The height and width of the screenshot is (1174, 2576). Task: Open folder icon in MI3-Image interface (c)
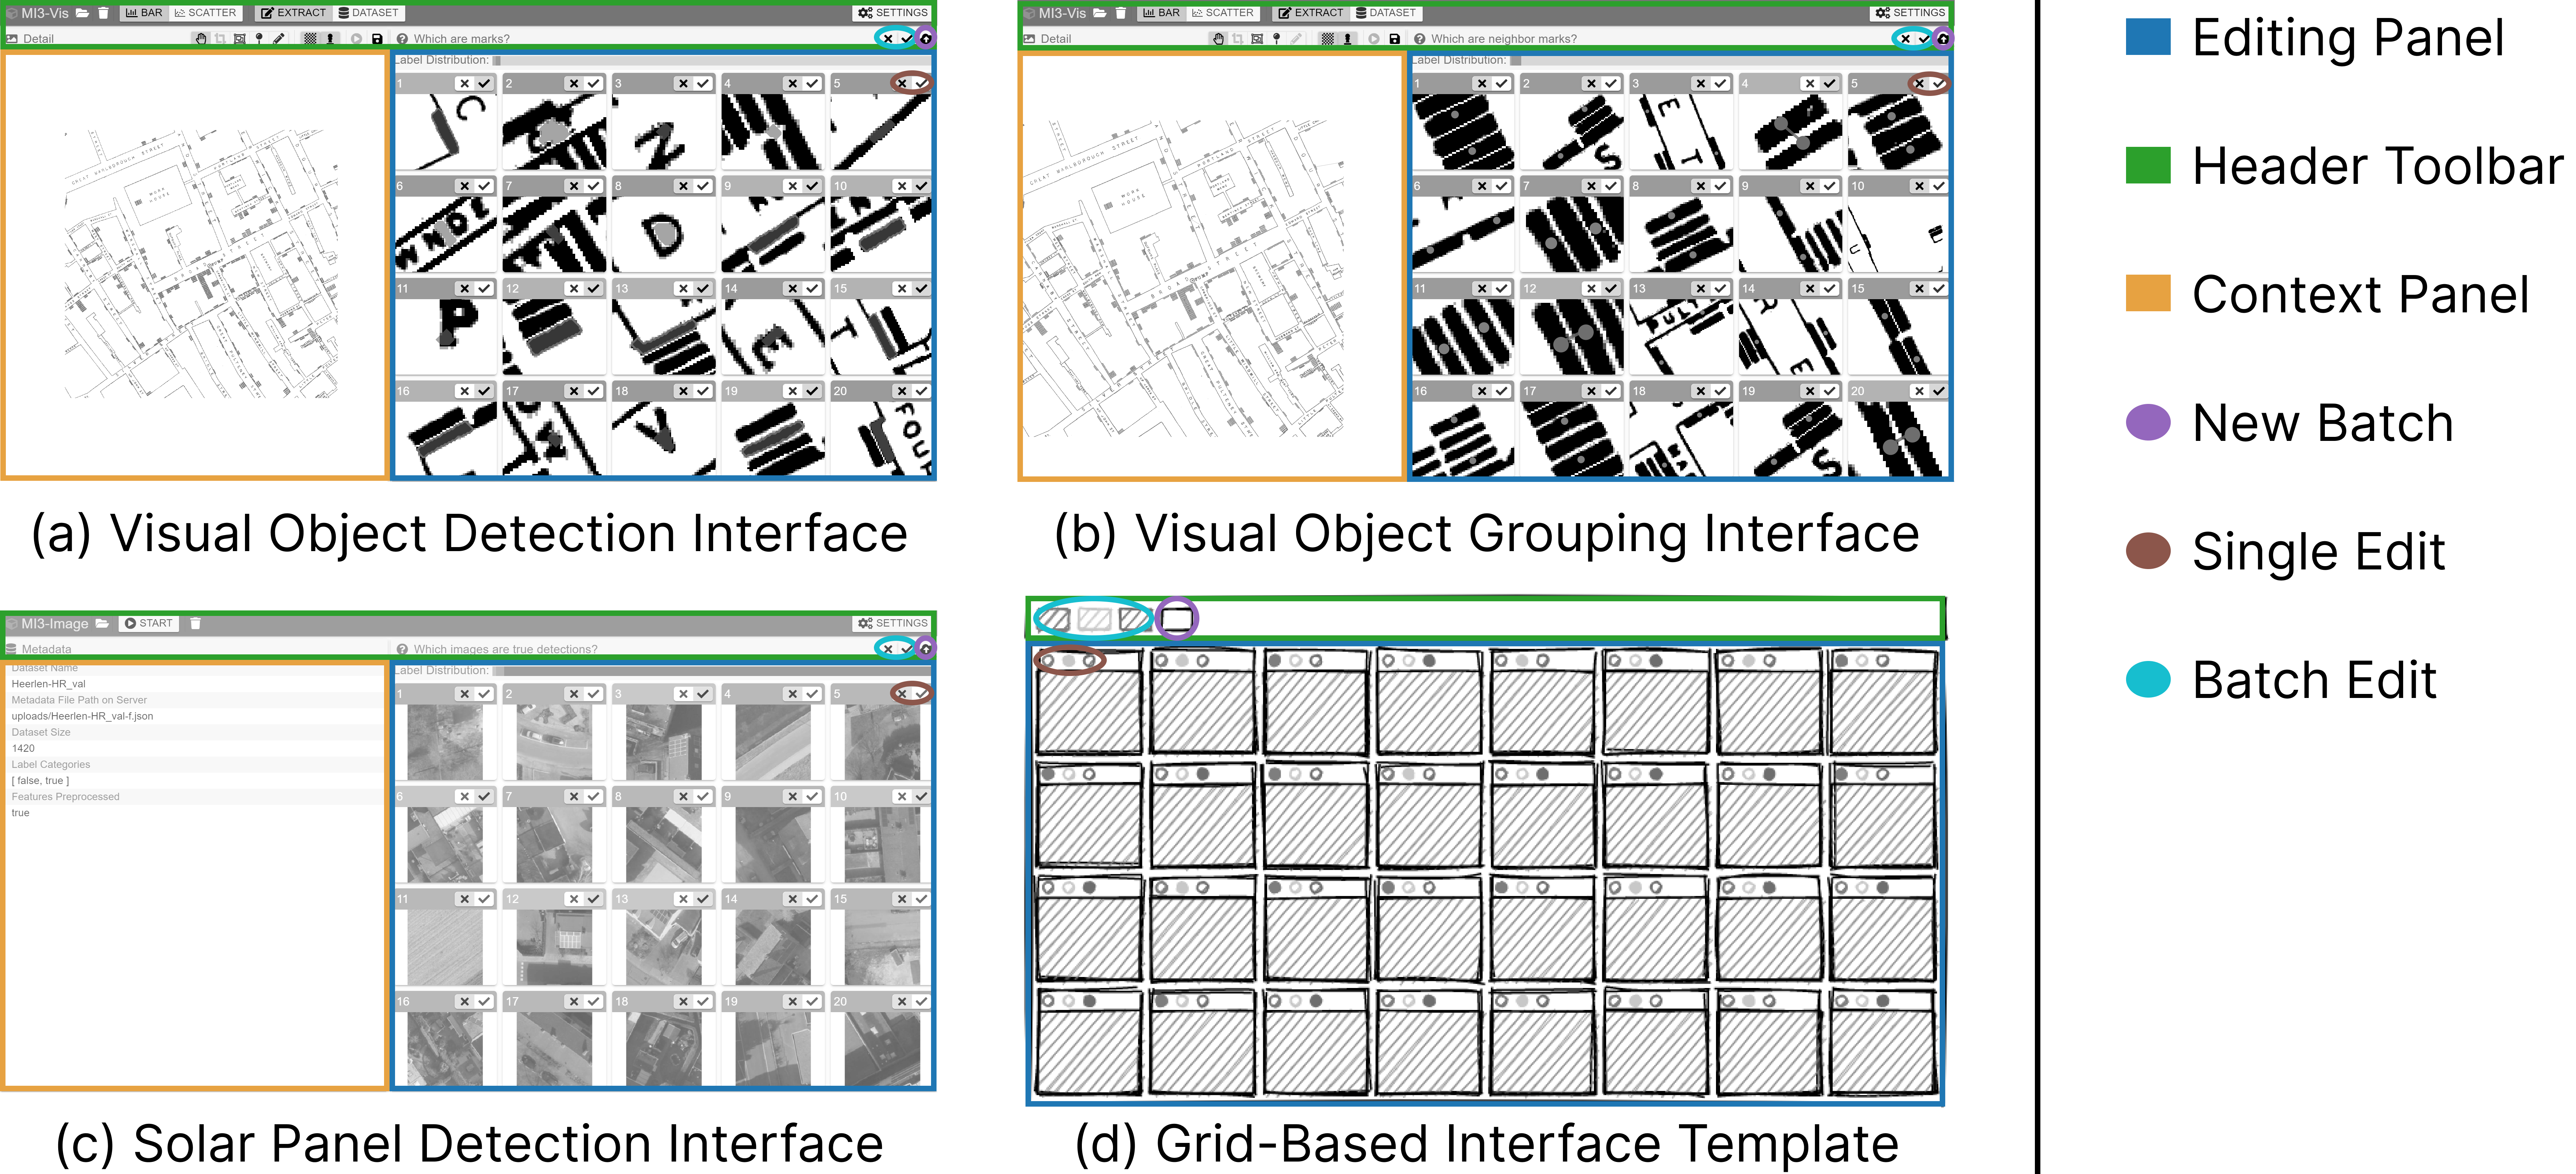coord(102,624)
